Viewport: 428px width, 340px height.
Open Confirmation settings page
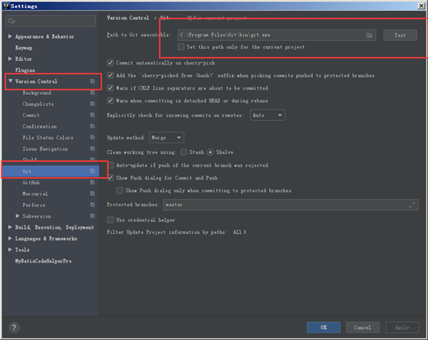[x=39, y=126]
